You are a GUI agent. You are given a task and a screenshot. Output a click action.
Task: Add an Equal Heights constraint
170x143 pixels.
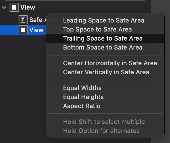83,97
